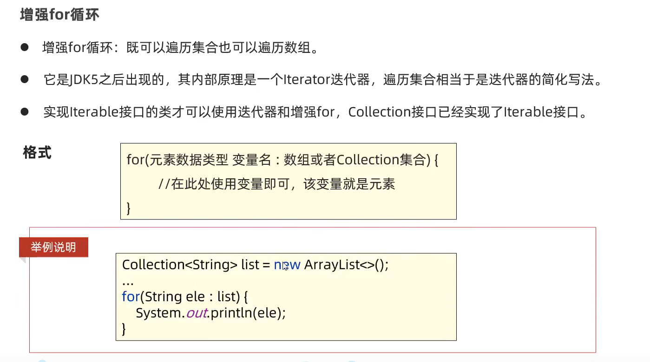650x362 pixels.
Task: Select the bullet before 实现Iterable接口
Action: [x=25, y=111]
